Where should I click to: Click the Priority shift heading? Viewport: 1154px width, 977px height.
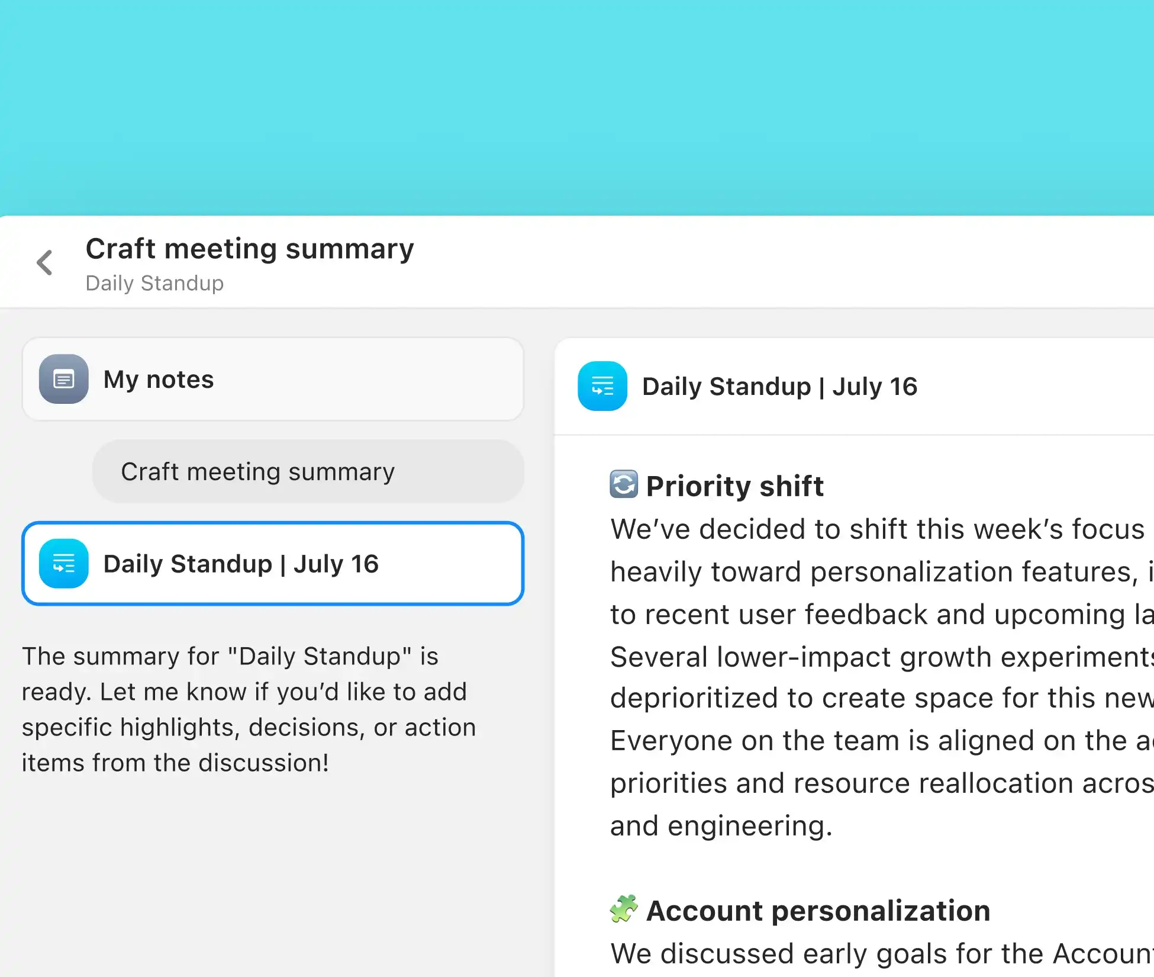tap(734, 486)
